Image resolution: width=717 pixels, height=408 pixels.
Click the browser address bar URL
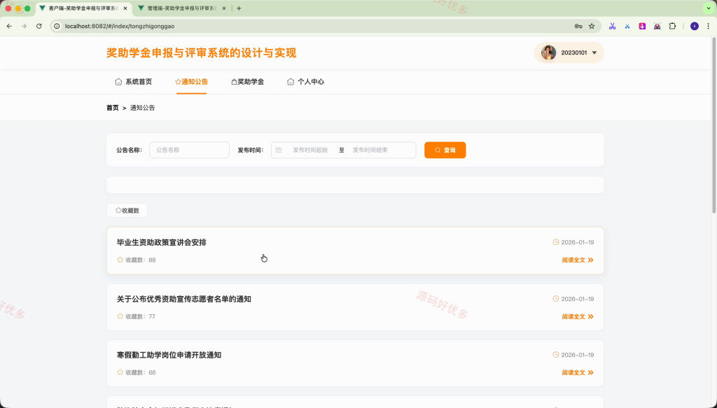[x=120, y=26]
